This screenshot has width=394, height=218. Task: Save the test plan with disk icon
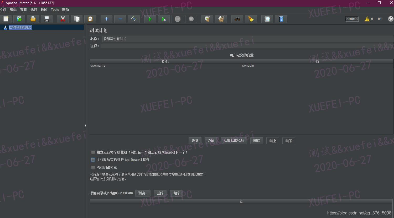[x=47, y=19]
